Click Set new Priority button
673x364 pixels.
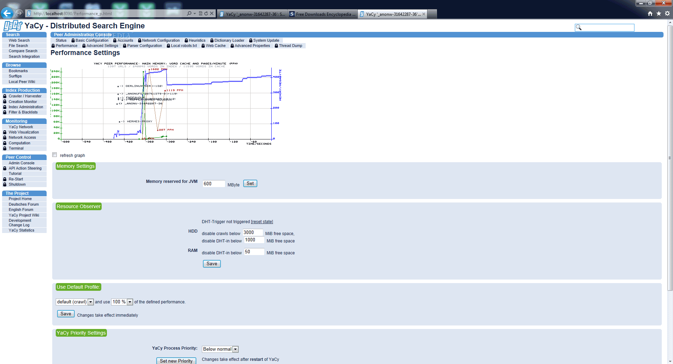click(x=176, y=361)
